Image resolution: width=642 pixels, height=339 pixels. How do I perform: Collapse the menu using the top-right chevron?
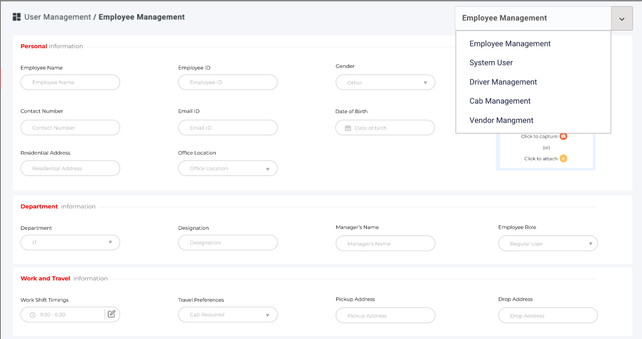point(622,19)
